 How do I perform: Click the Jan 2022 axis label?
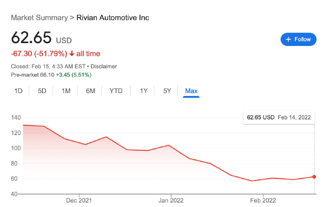point(171,200)
